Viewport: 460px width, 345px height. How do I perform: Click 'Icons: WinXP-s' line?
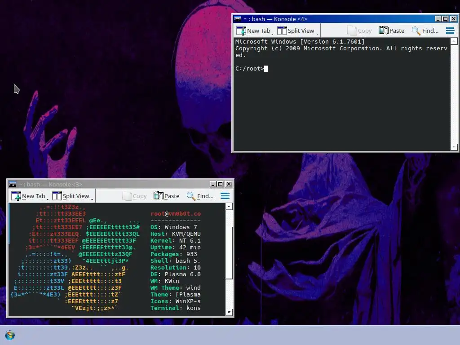[x=176, y=301]
